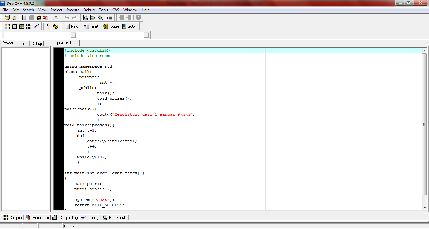Screen dimensions: 429x229
Task: Expand the member function combo box
Action: [x=147, y=35]
